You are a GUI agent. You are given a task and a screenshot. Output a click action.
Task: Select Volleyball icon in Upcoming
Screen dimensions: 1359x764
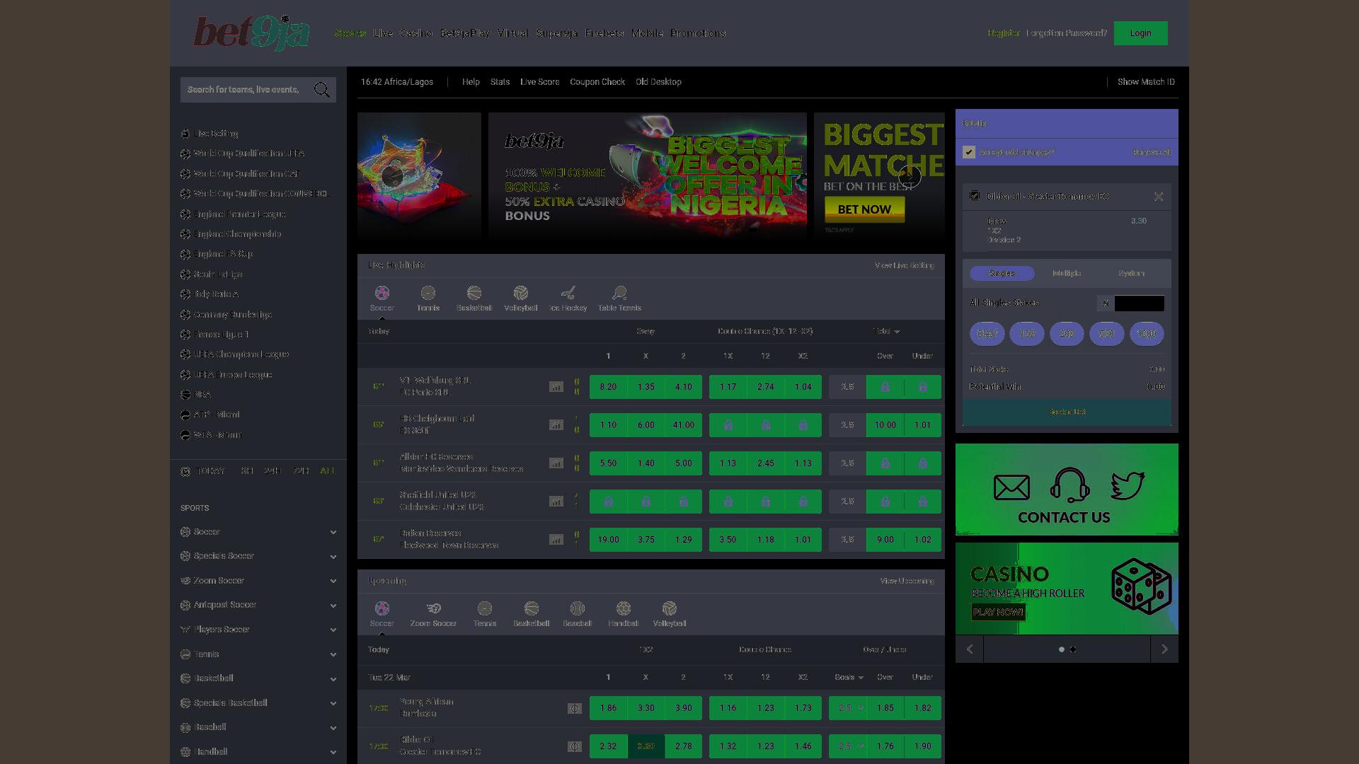[669, 608]
